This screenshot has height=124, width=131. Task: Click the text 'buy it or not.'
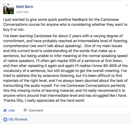14,30
